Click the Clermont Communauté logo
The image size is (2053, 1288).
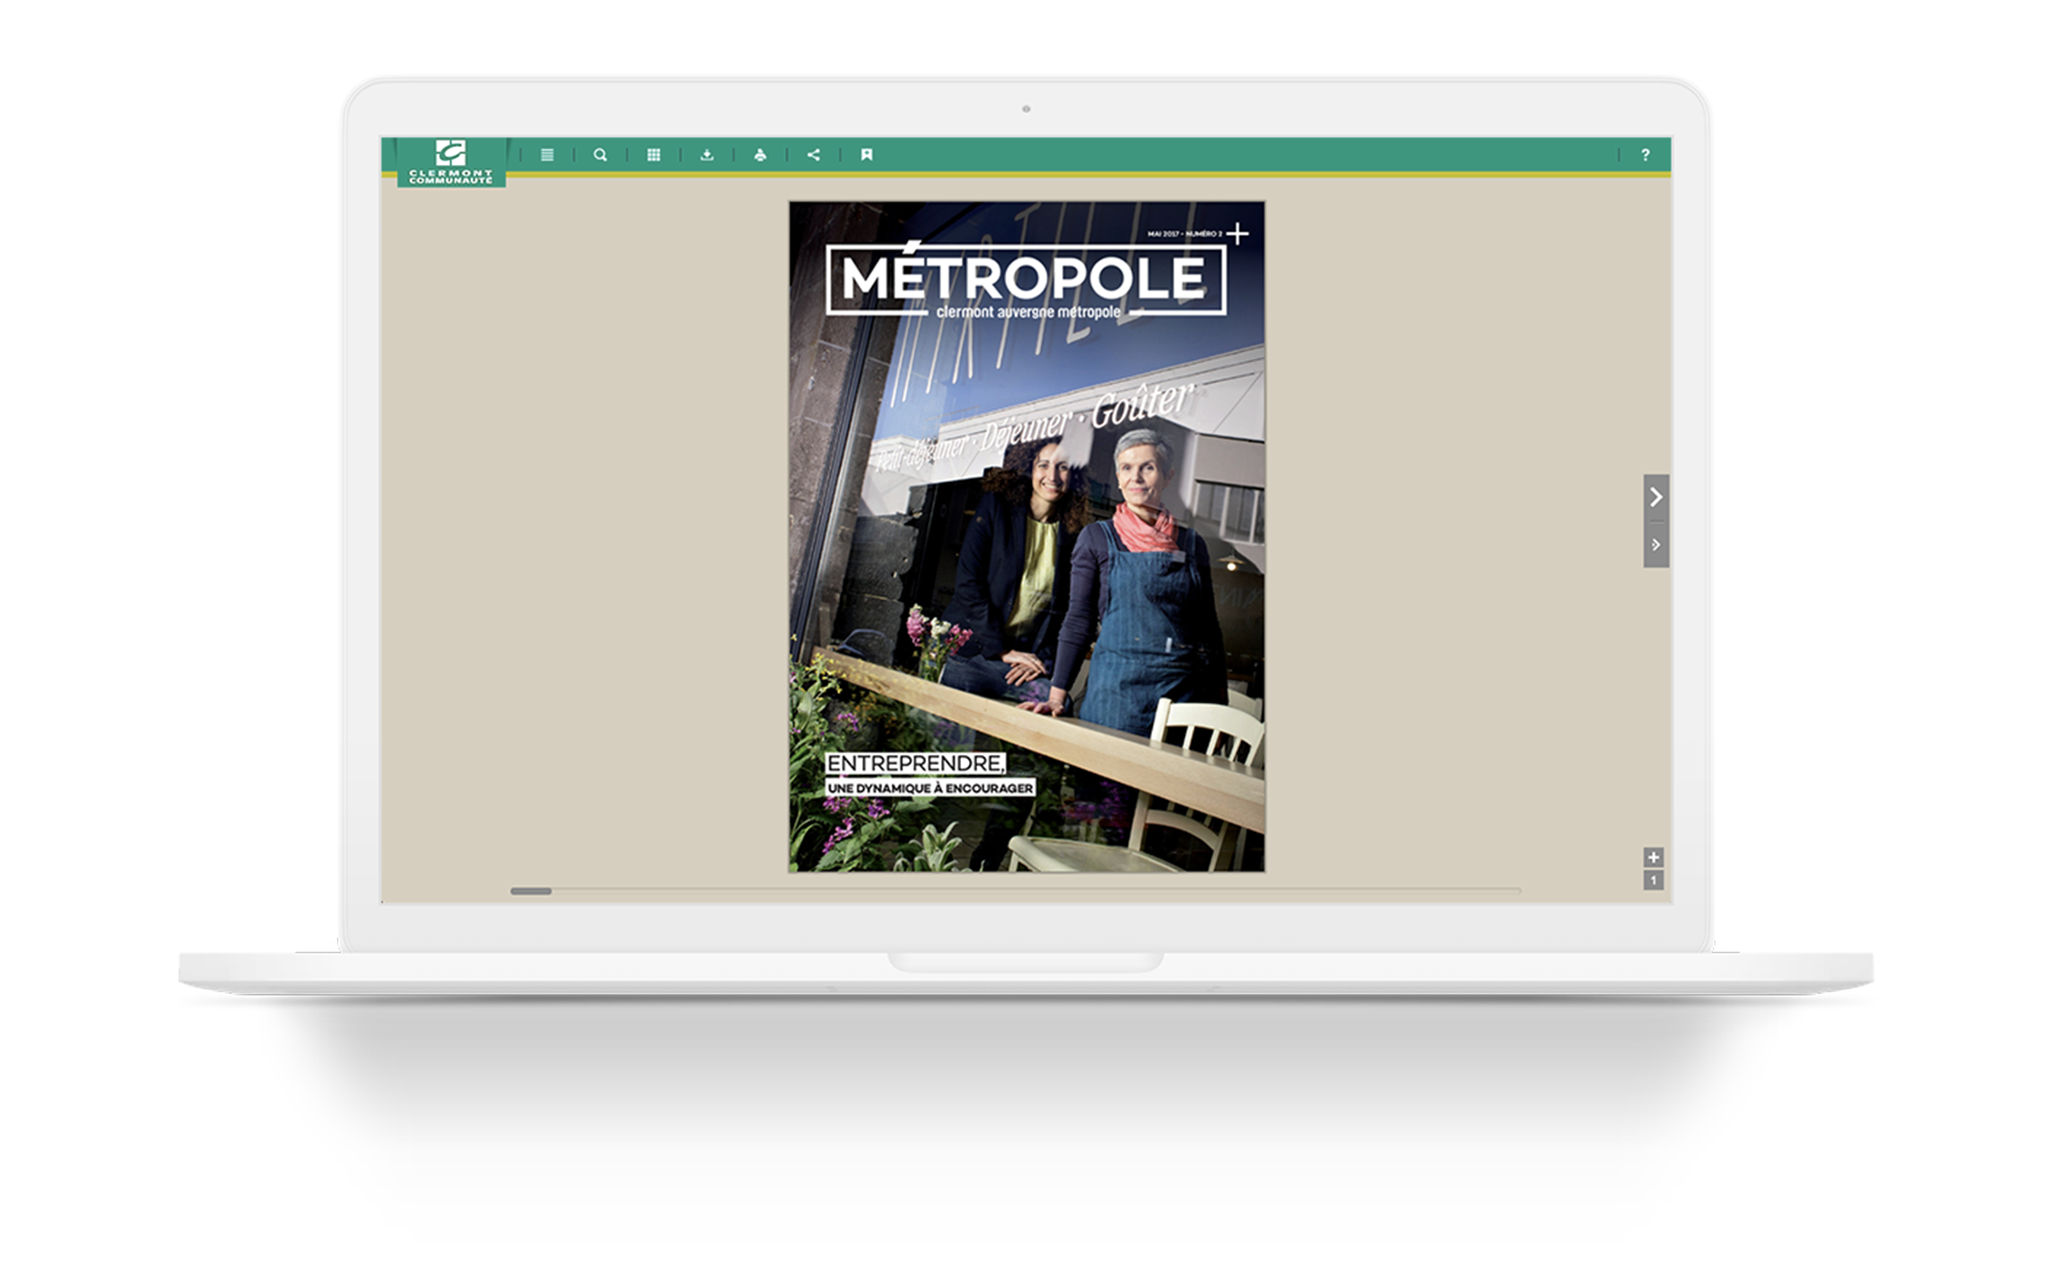pyautogui.click(x=451, y=162)
